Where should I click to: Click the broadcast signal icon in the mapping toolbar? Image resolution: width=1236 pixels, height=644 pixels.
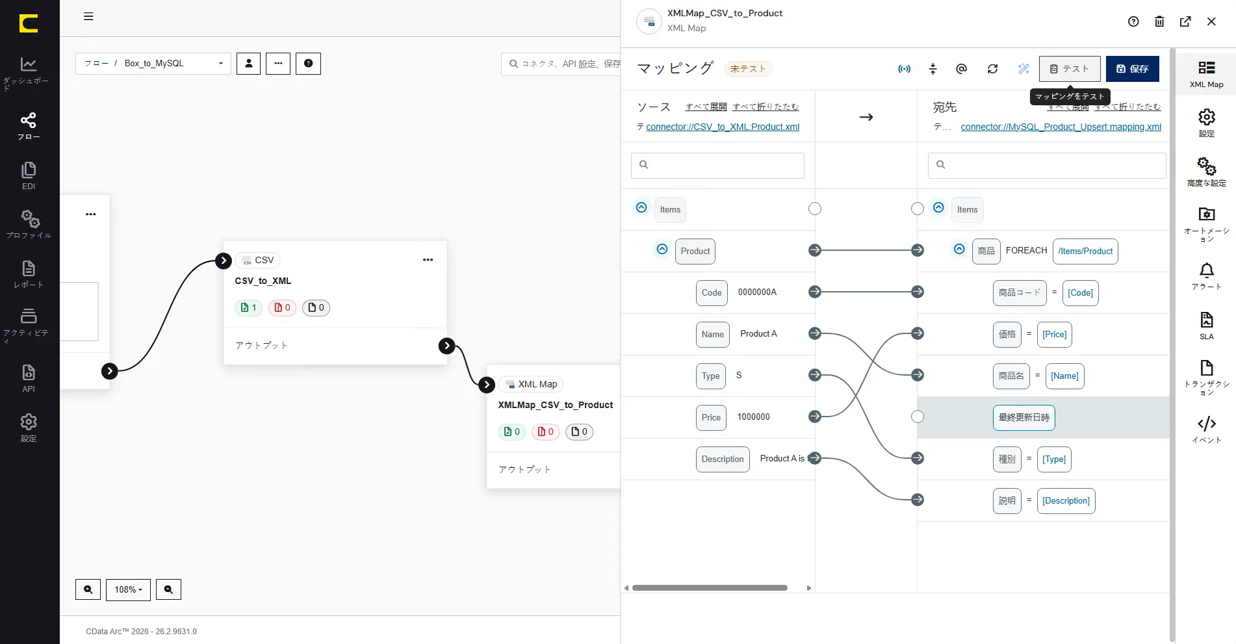pos(904,69)
